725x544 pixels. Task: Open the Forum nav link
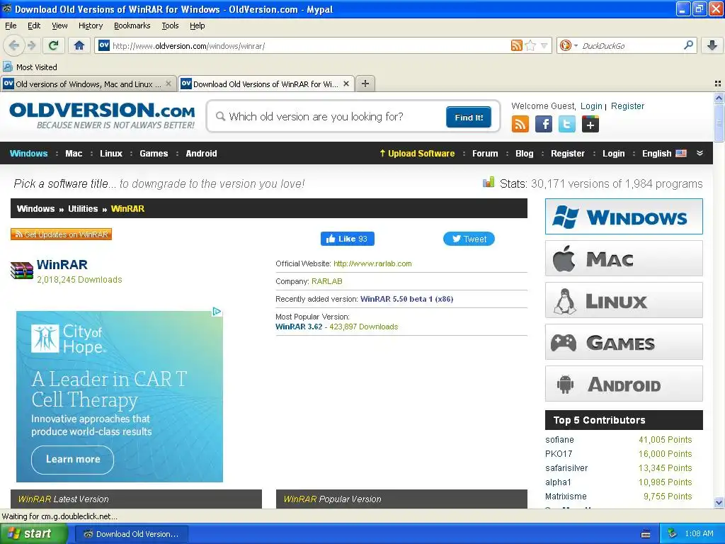pyautogui.click(x=485, y=154)
